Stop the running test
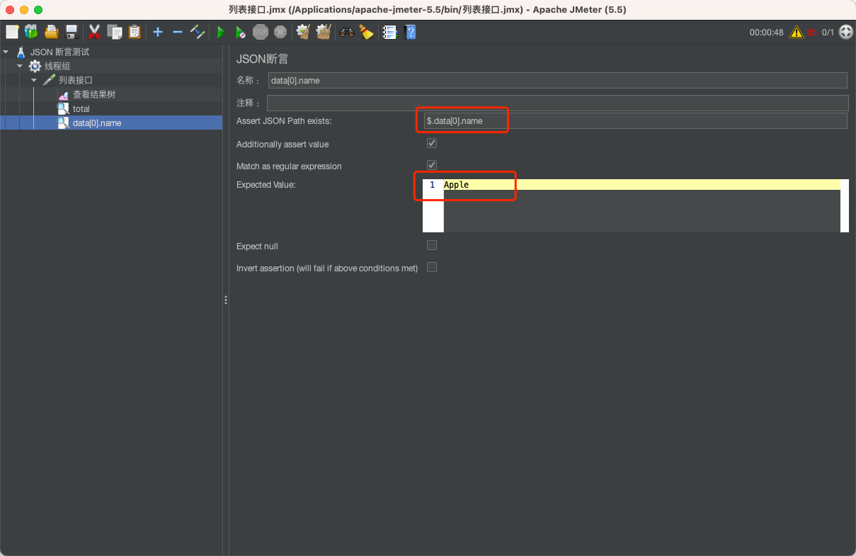 tap(261, 32)
